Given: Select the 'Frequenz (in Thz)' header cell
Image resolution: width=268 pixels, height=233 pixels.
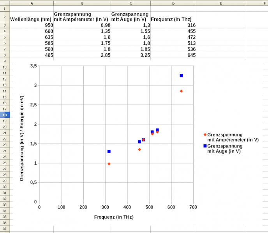Looking at the screenshot, I should point(173,19).
